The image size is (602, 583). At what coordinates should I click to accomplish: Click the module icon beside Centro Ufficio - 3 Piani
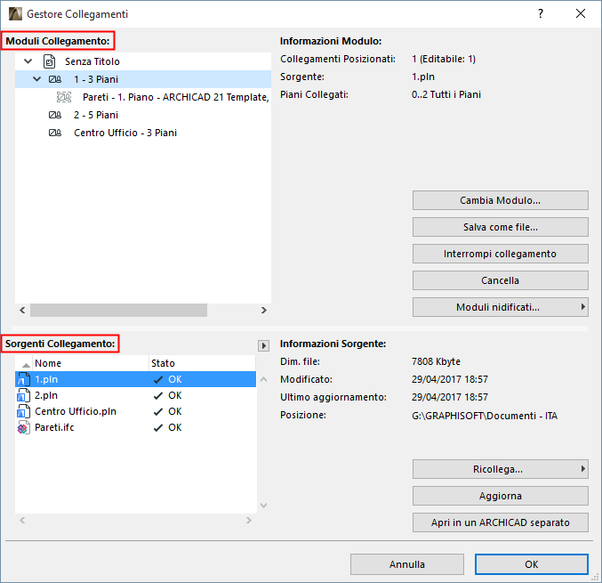pos(55,133)
